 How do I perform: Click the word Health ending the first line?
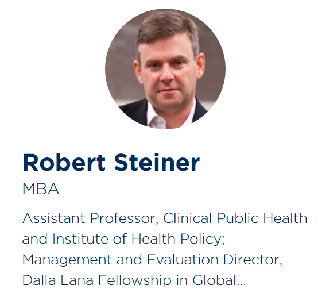(x=285, y=218)
